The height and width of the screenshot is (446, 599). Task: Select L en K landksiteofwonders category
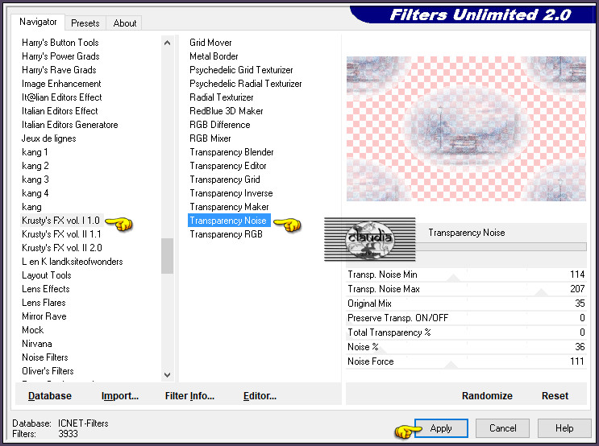pos(73,262)
